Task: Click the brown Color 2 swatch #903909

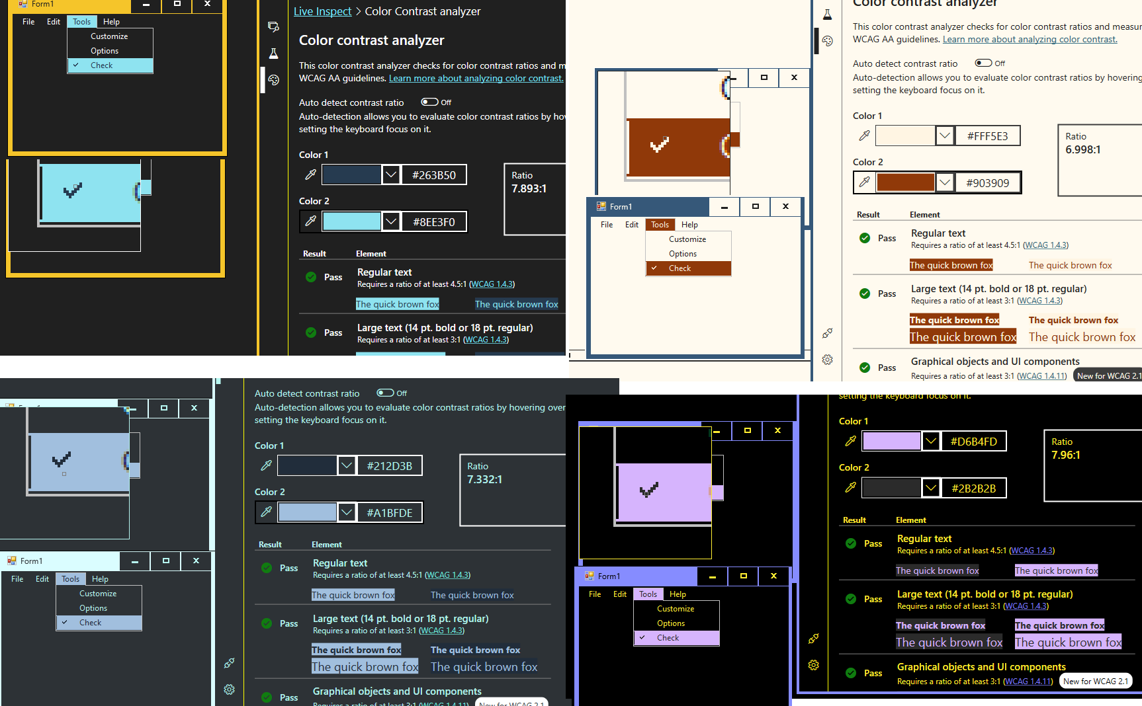Action: (906, 182)
